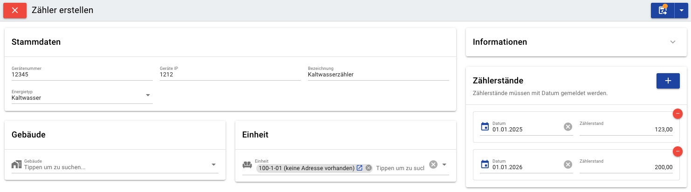The width and height of the screenshot is (691, 192).
Task: Open unit 100-1-01 in new window
Action: [x=359, y=168]
